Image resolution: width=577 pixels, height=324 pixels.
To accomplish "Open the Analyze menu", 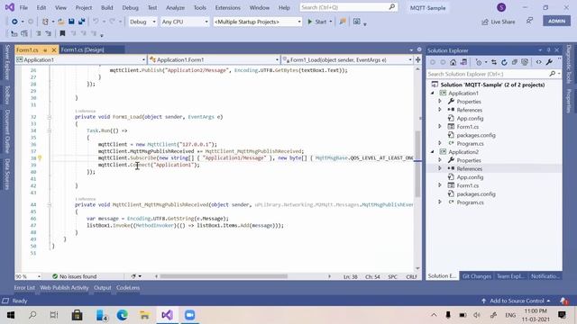I will 175,7.
